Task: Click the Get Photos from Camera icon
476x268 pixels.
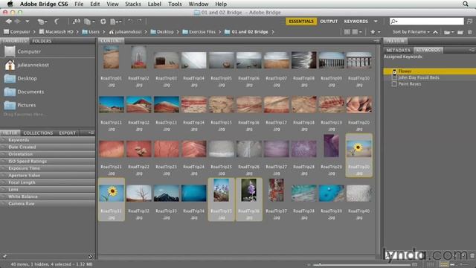Action: point(76,22)
